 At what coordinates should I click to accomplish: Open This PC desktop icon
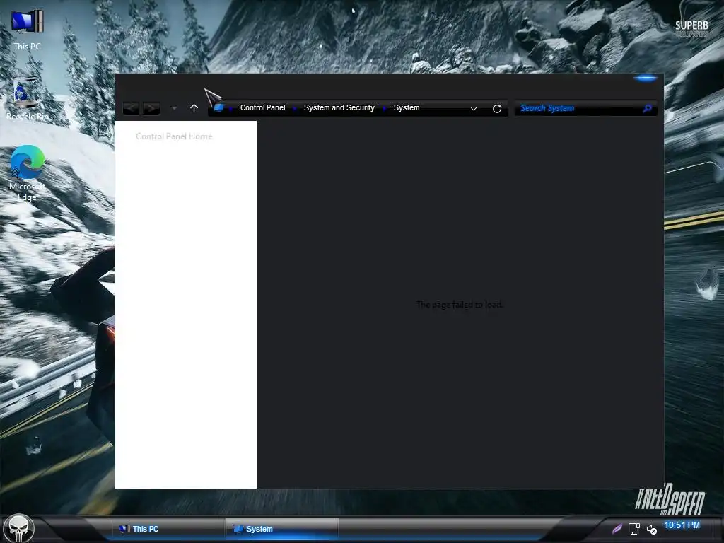pyautogui.click(x=27, y=30)
